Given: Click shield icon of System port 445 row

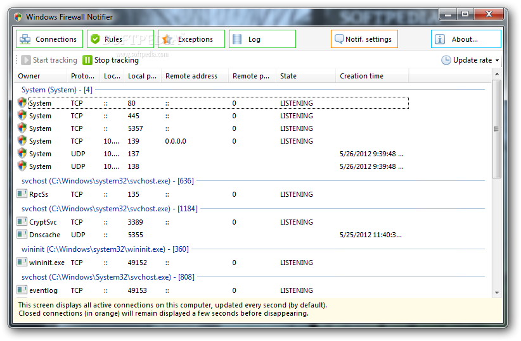Looking at the screenshot, I should [x=22, y=115].
